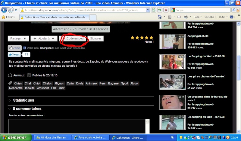Viewport: 241px width, 141px height.
Task: Click the Bagarre tag
Action: tap(113, 84)
